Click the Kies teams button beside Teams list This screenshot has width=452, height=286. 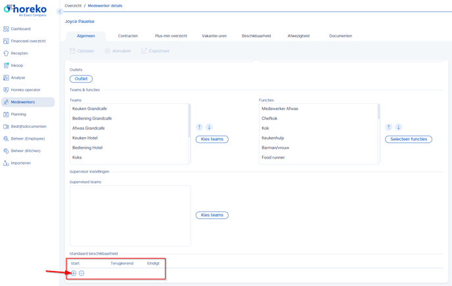[212, 139]
